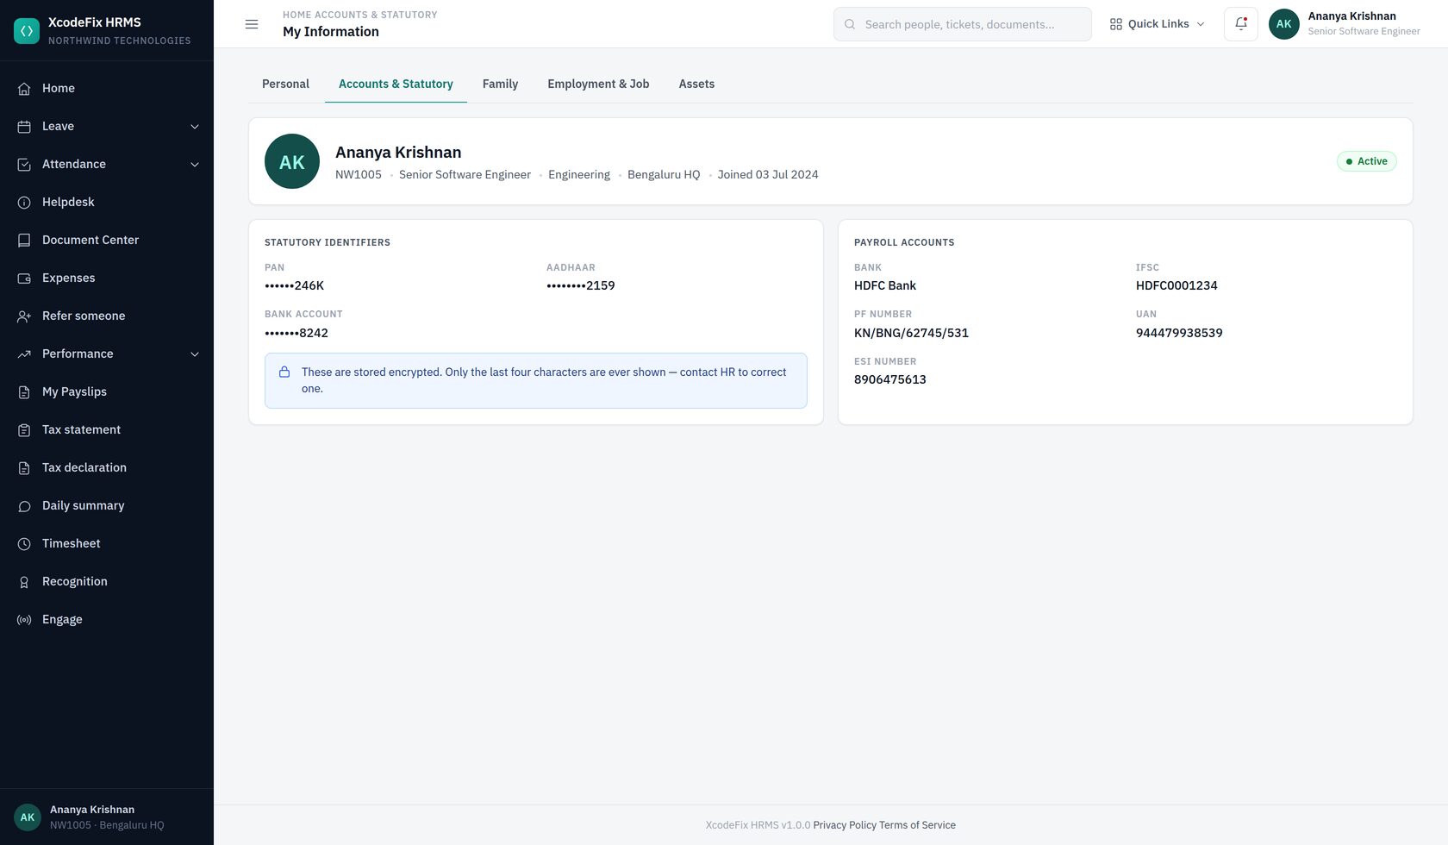This screenshot has width=1448, height=845.
Task: Click the masked bank account ending 8242
Action: [x=296, y=333]
